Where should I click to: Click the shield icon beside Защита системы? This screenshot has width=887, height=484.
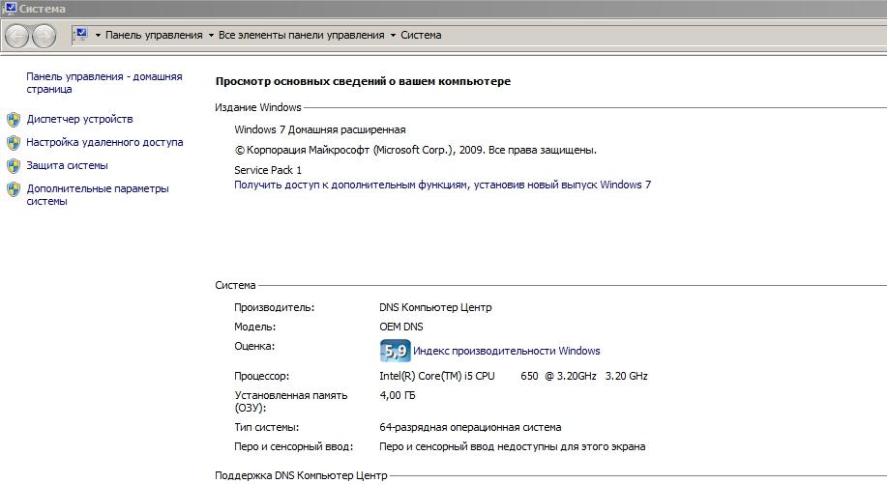(14, 166)
